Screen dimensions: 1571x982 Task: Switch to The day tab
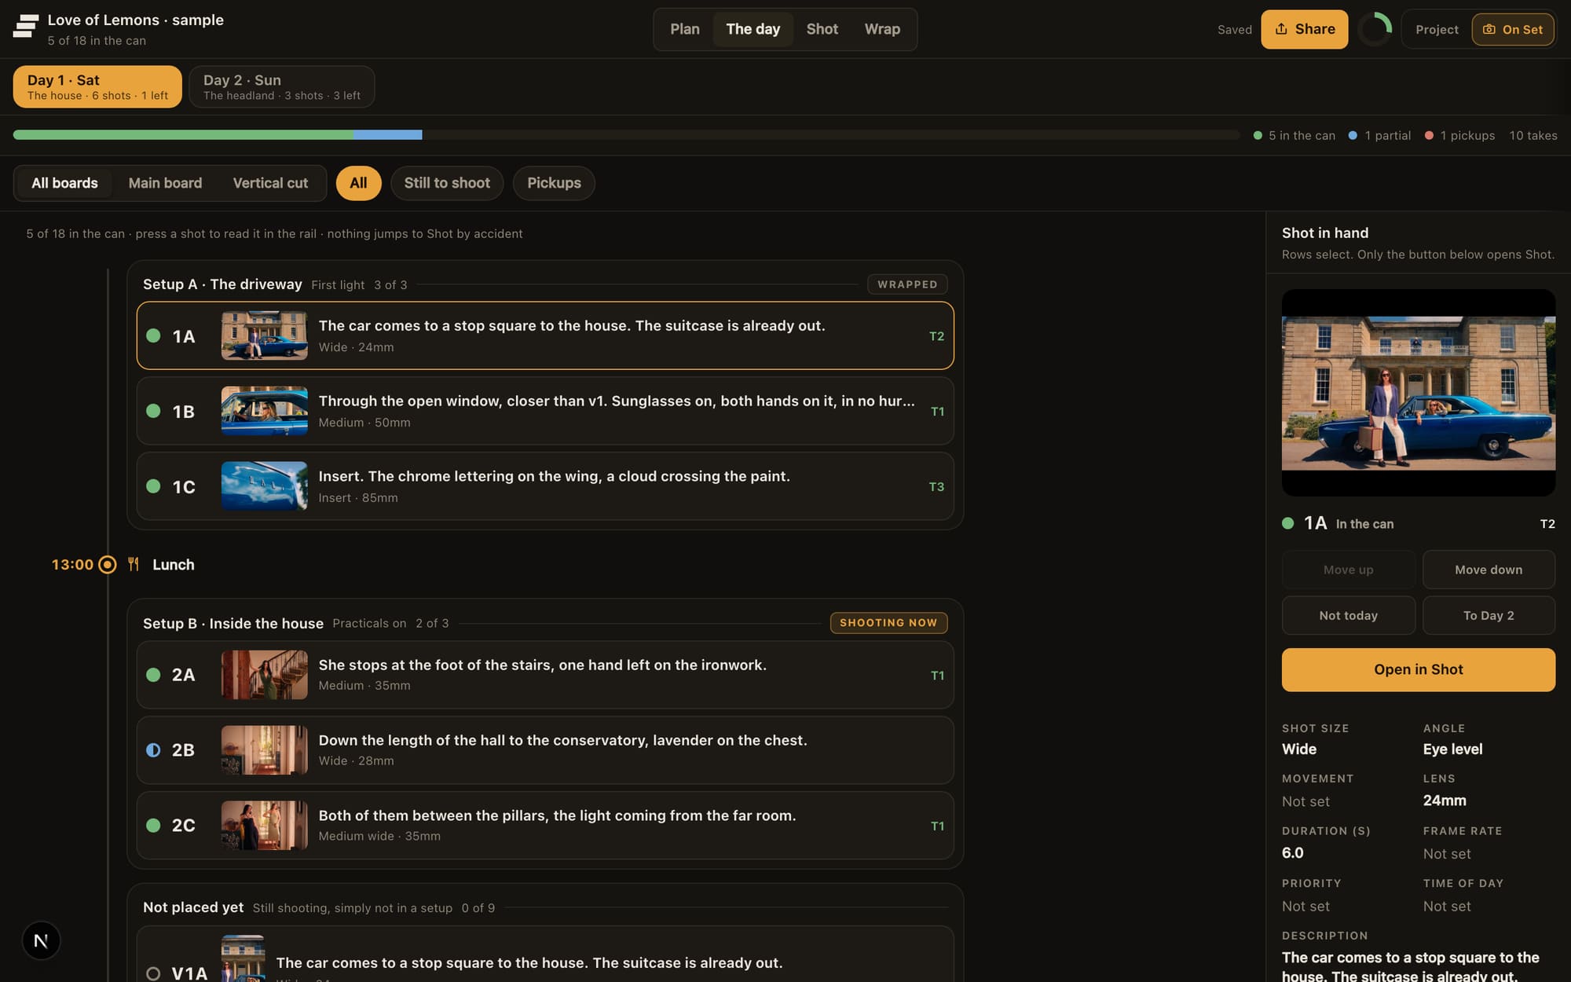click(x=753, y=29)
